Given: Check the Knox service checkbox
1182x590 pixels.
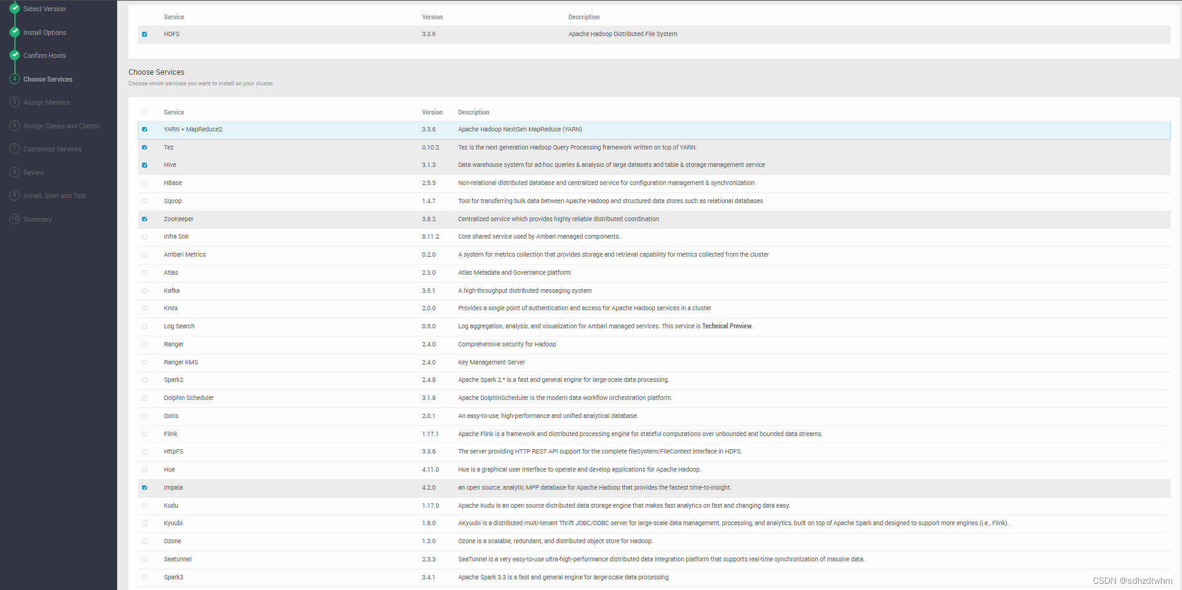Looking at the screenshot, I should [x=145, y=308].
